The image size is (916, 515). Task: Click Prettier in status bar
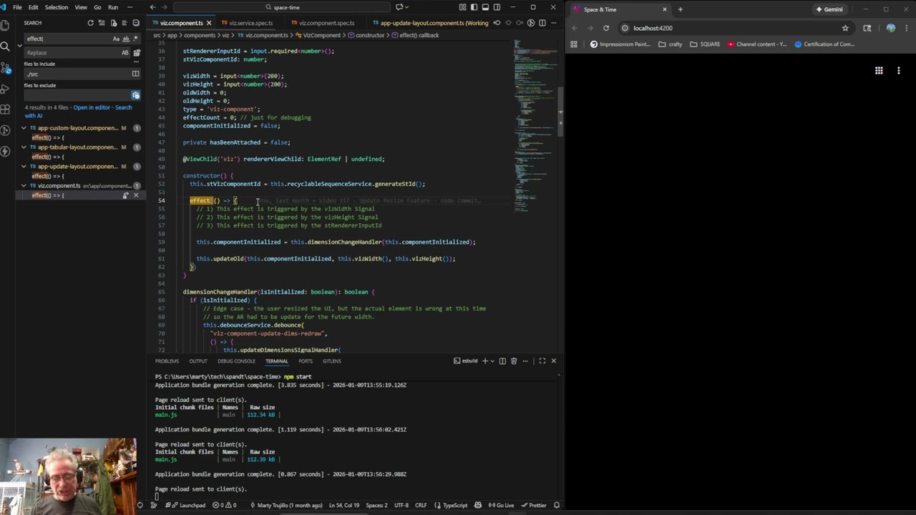(x=534, y=506)
